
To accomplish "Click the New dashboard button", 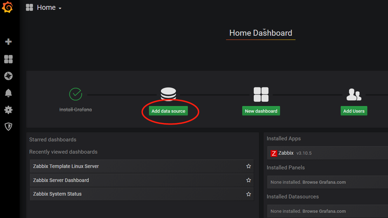I will click(x=261, y=111).
